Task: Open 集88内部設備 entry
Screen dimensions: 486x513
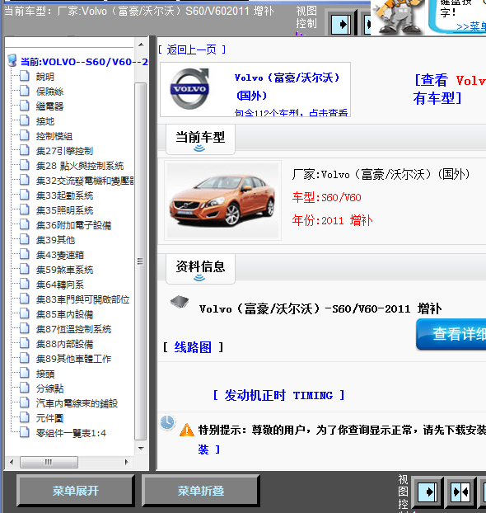Action: click(x=65, y=344)
